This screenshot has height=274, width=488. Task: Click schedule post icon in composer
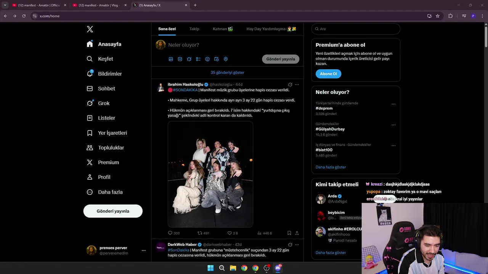[217, 59]
